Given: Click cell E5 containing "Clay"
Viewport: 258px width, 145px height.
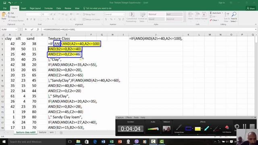Looking at the screenshot, I should 67,60.
